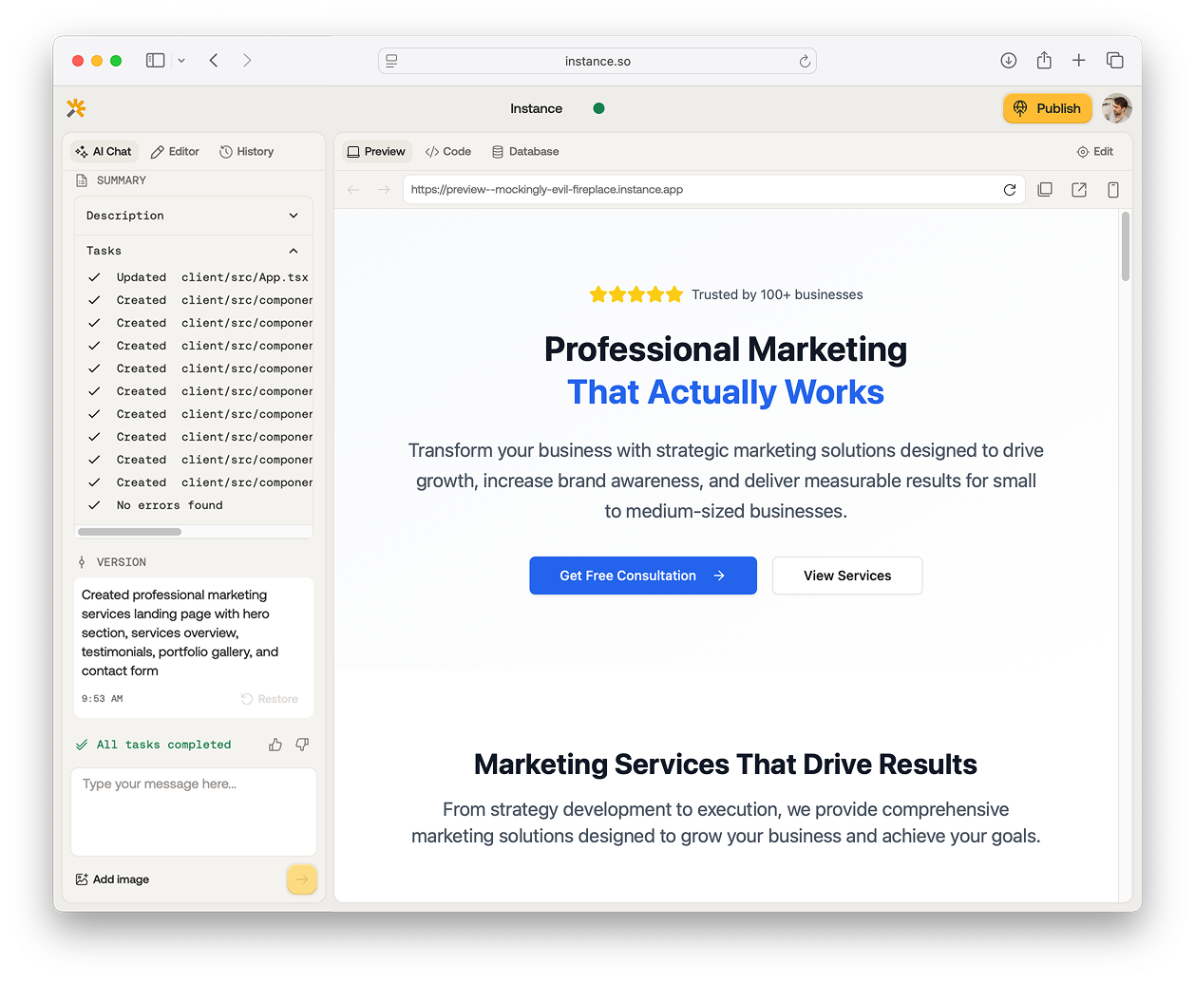Reload the preview with the refresh icon
1195x982 pixels.
click(1010, 190)
